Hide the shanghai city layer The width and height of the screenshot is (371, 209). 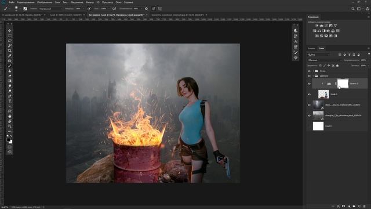(x=309, y=116)
